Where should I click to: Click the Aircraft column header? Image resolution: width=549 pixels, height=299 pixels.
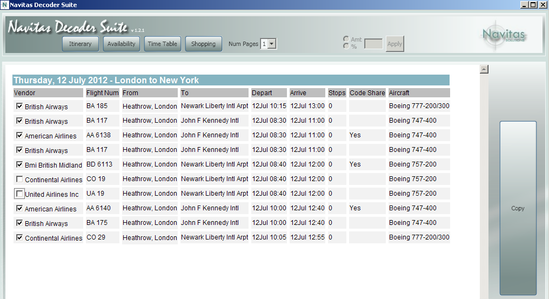pos(419,93)
